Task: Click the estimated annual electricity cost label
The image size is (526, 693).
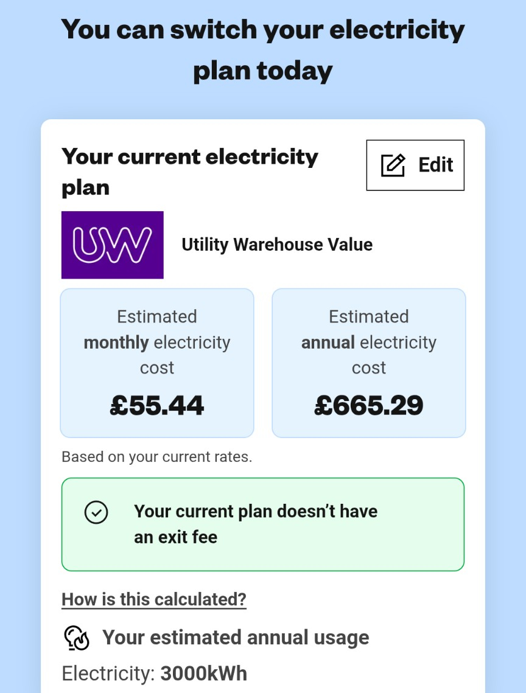Action: (x=369, y=342)
